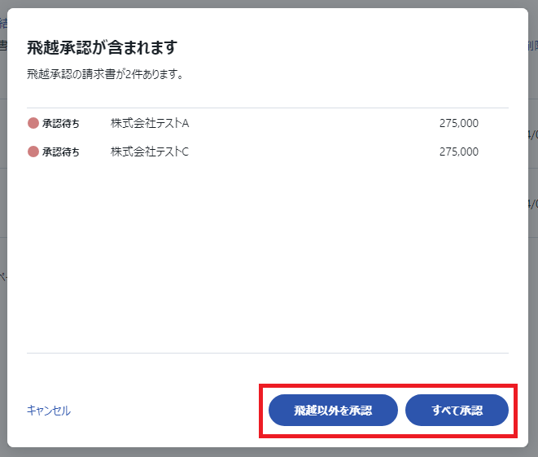Screen dimensions: 538x457
Task: Select the 株式会社テストC company name
Action: (x=150, y=152)
